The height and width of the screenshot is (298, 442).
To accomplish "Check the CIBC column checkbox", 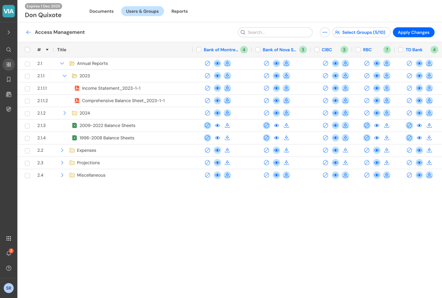I will 317,50.
